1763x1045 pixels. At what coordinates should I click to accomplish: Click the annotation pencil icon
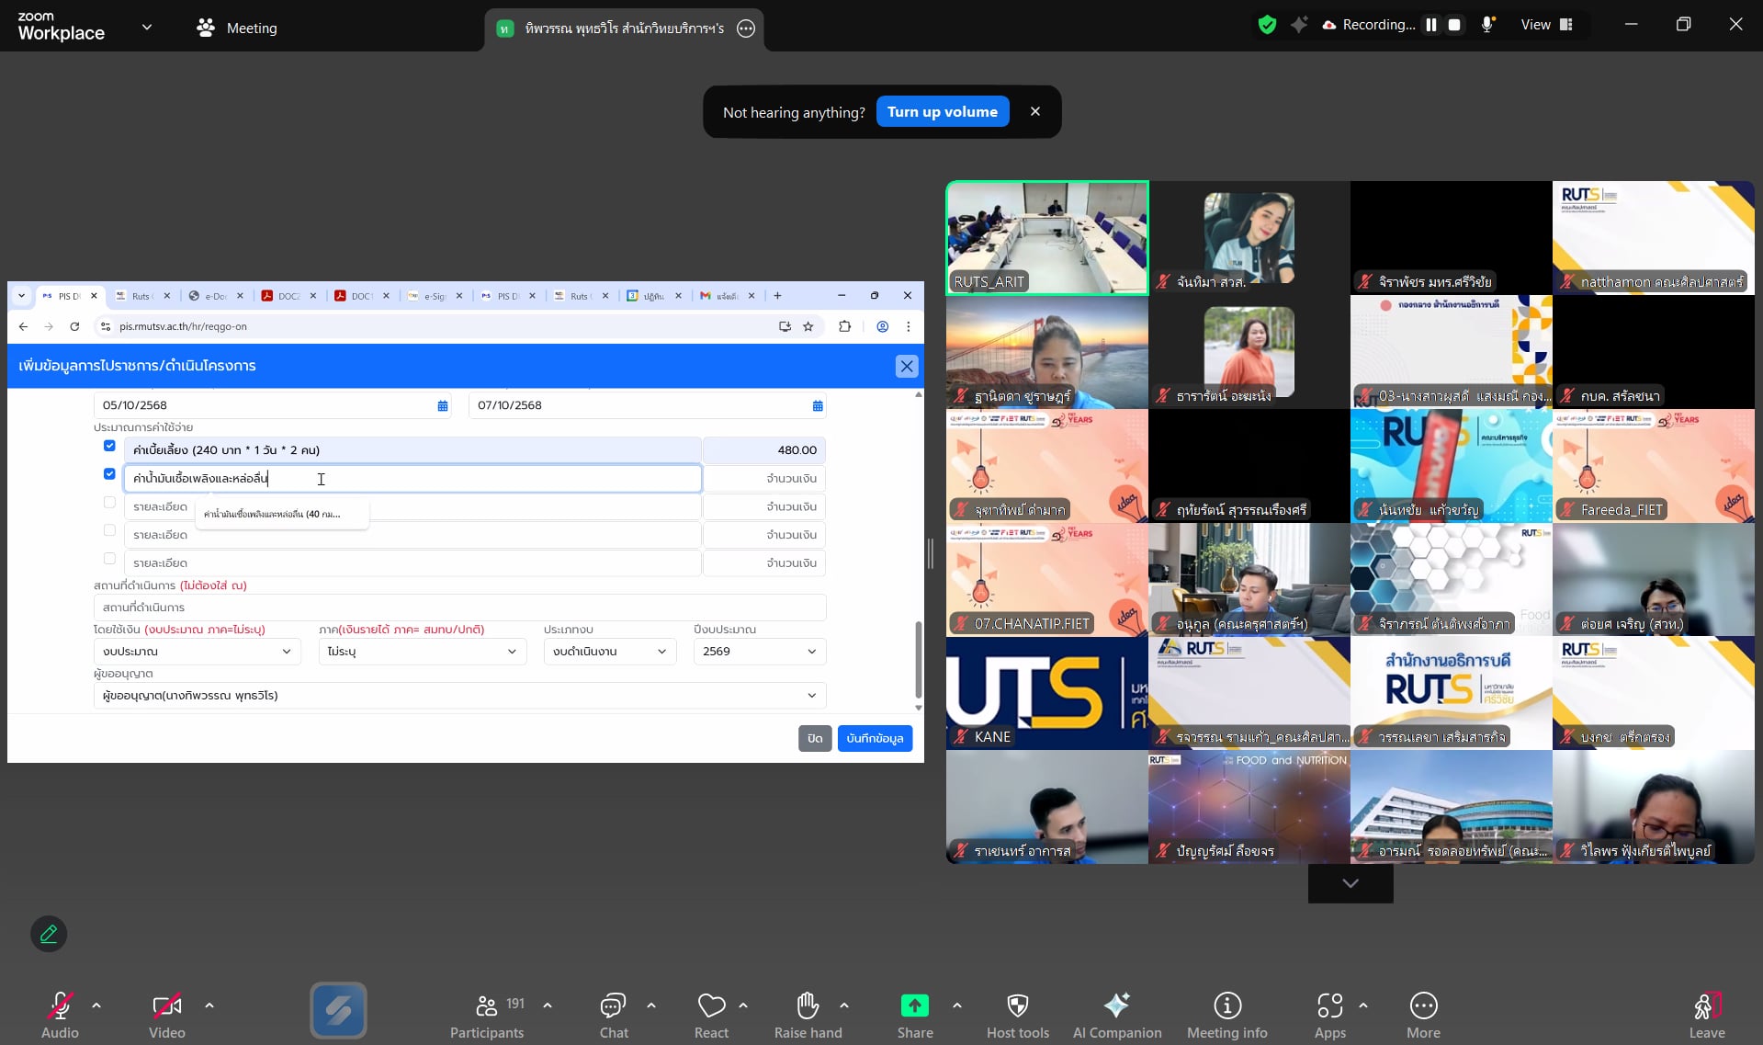click(x=49, y=934)
